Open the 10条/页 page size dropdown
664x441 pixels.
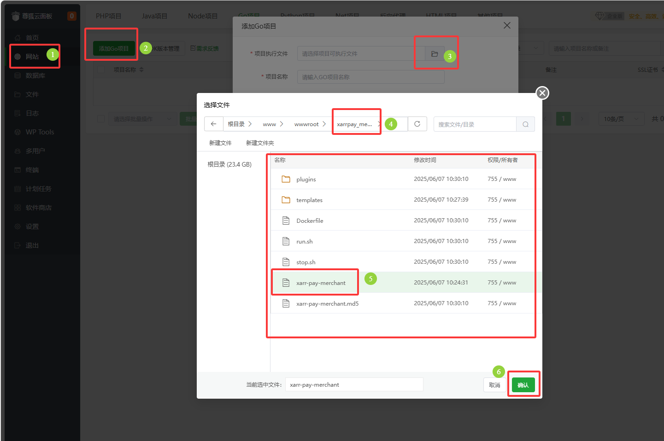tap(620, 119)
